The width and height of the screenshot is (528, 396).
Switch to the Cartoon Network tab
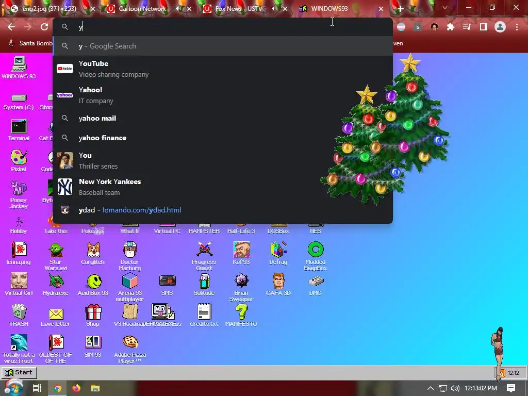[x=141, y=9]
